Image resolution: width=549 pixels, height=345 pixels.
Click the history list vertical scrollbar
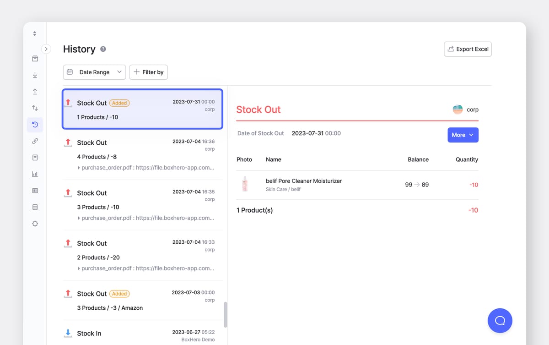225,314
